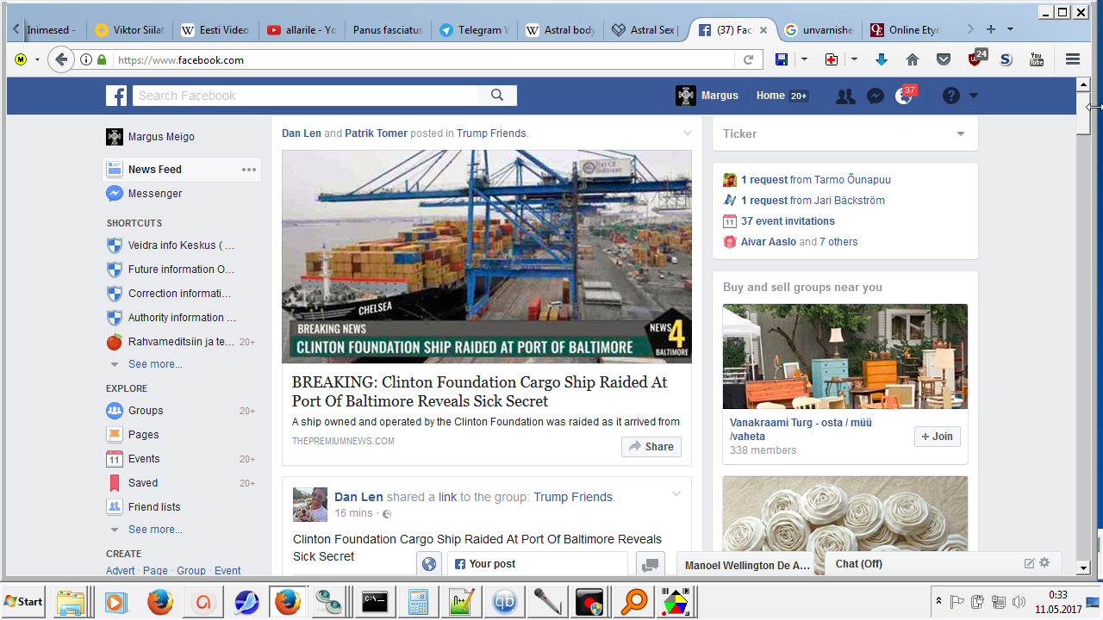
Task: Go back using Firefox's back arrow
Action: (x=60, y=59)
